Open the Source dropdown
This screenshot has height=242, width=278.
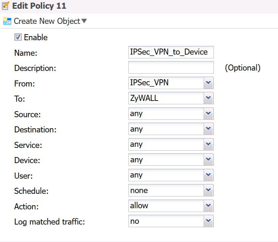click(x=171, y=114)
